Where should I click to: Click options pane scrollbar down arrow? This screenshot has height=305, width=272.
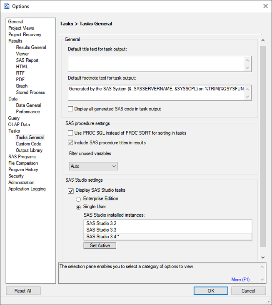(263, 257)
